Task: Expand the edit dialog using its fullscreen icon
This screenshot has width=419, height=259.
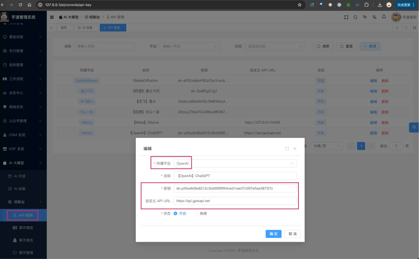Action: pos(287,148)
